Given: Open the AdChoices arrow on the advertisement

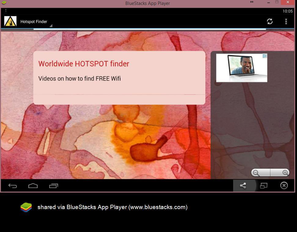Looking at the screenshot, I should coord(265,56).
